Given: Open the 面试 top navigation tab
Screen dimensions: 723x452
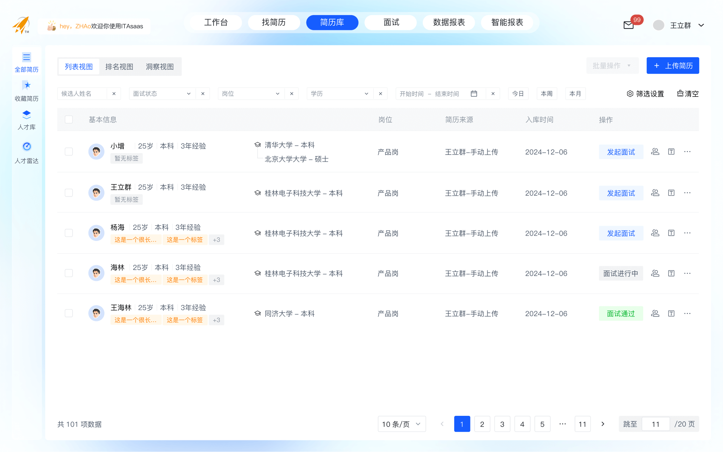Looking at the screenshot, I should click(x=391, y=22).
